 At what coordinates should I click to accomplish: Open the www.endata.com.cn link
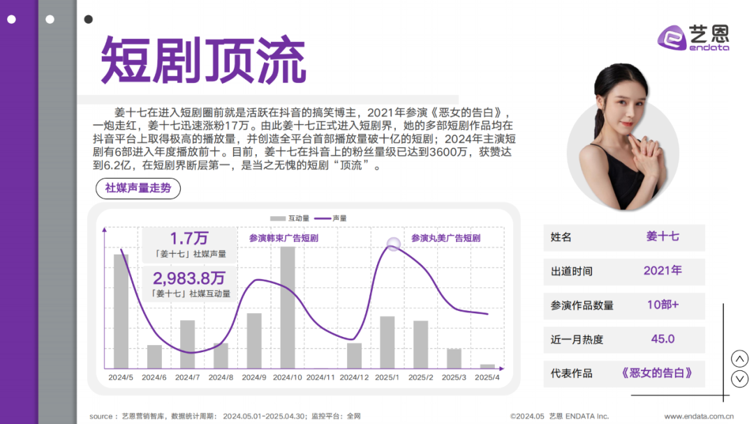coord(699,416)
